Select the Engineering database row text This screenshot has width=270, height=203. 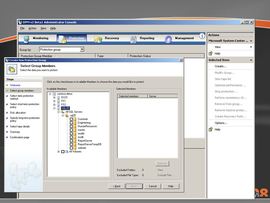point(84,123)
